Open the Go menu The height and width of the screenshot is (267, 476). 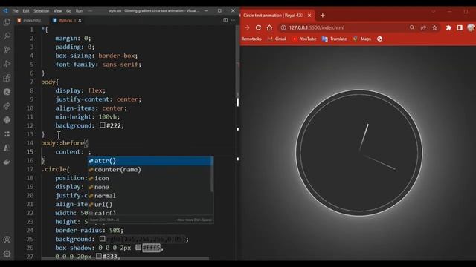69,10
